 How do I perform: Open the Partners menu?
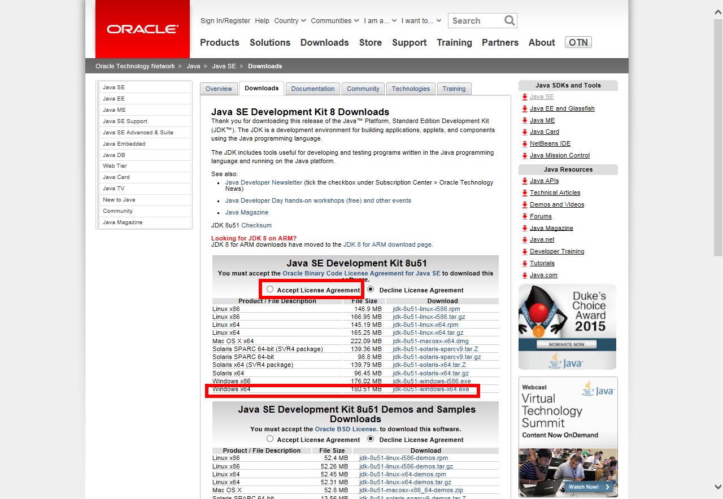pos(500,42)
